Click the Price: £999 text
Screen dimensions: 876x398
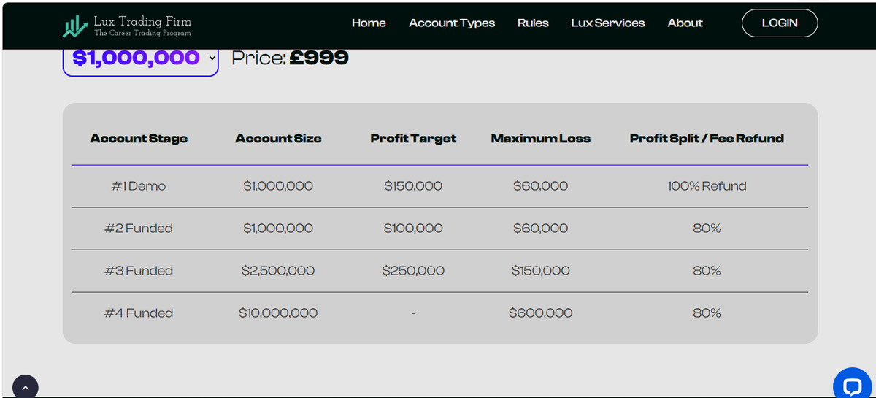coord(290,58)
